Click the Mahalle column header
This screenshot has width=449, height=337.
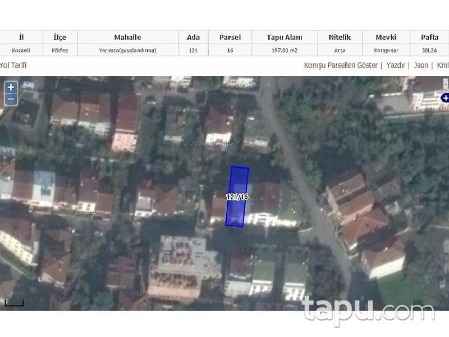(x=128, y=37)
